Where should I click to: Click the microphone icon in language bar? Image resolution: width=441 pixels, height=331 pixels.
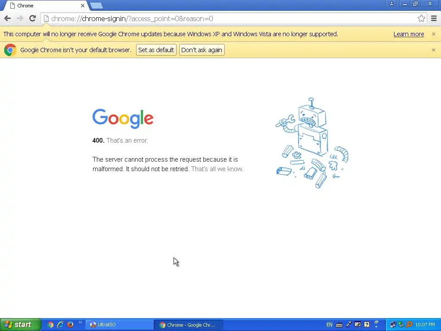pyautogui.click(x=348, y=325)
